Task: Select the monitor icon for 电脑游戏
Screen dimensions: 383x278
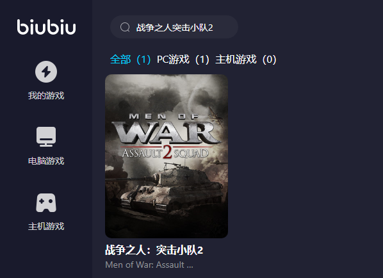Action: coord(46,136)
